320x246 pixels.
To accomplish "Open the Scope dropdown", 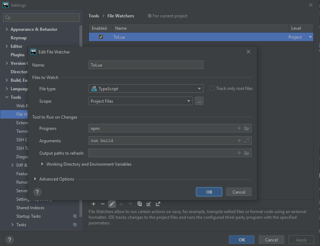I will point(141,101).
